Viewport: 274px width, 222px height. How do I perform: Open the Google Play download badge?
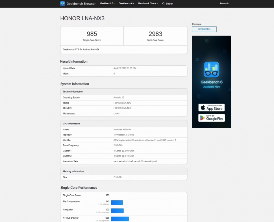tap(211, 118)
